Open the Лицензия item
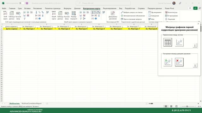Screen dimensions: 202x113 170,19
